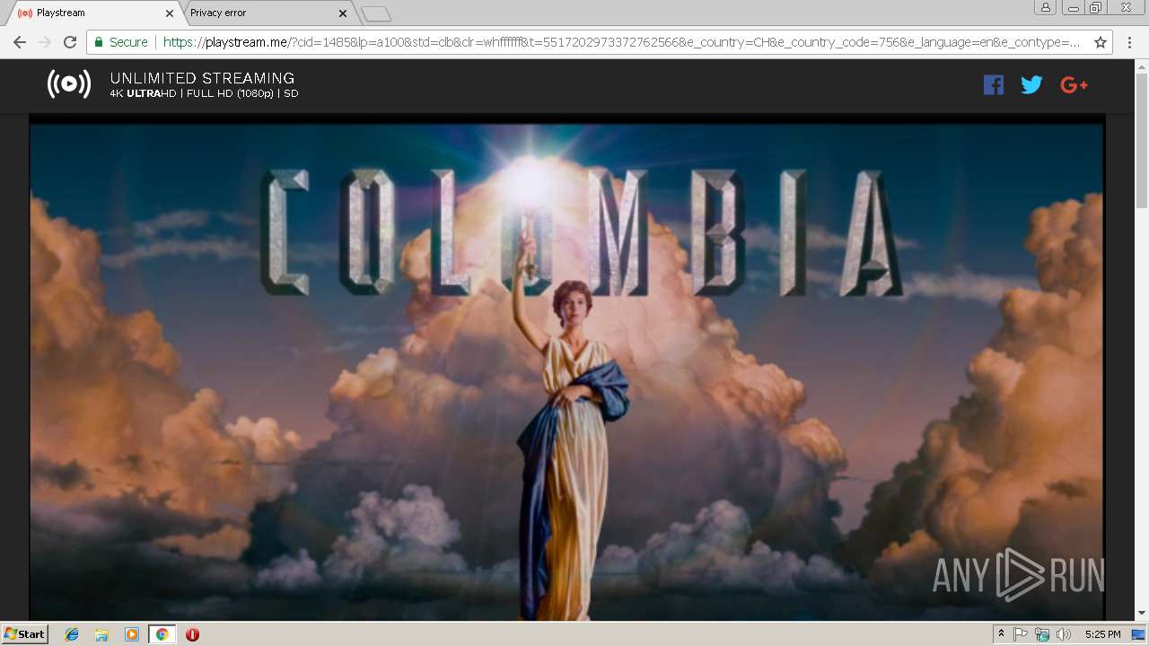Image resolution: width=1149 pixels, height=646 pixels.
Task: Click the Playstream broadcast logo
Action: pos(69,84)
